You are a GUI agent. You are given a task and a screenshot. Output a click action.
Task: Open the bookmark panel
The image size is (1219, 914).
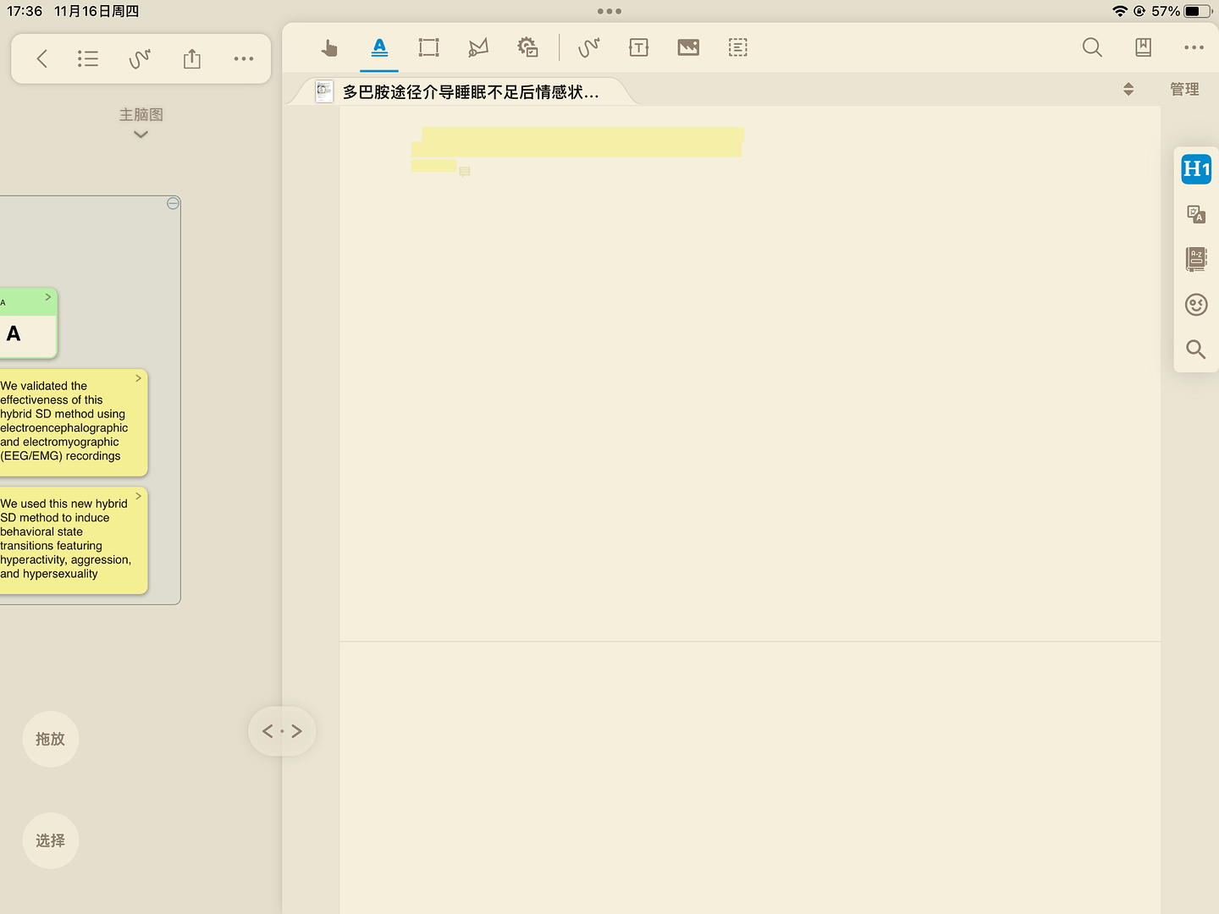tap(1143, 47)
